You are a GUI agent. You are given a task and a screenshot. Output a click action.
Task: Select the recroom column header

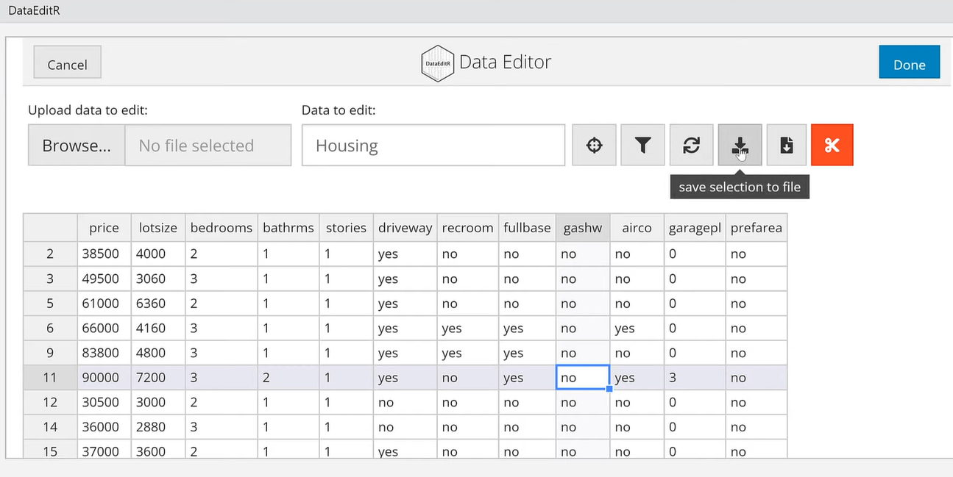pos(468,228)
